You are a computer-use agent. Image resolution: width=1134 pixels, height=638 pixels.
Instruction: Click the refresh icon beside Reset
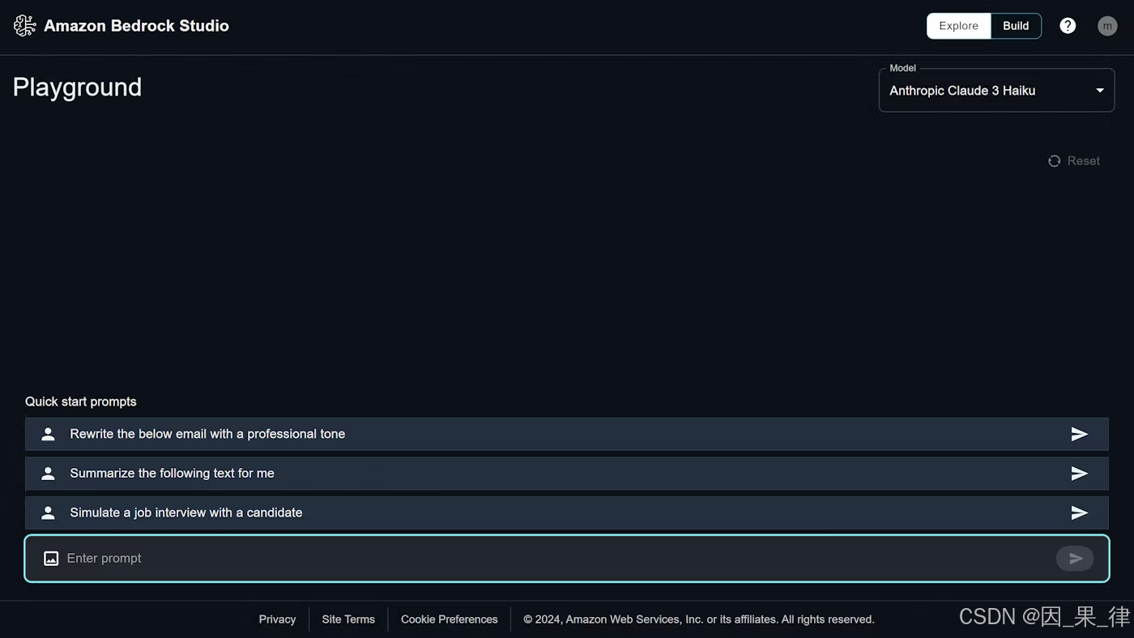coord(1054,160)
